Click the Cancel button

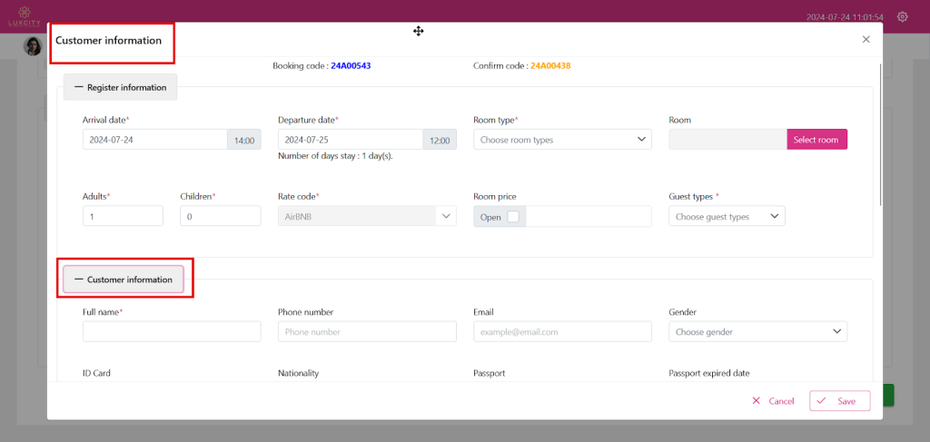[773, 401]
